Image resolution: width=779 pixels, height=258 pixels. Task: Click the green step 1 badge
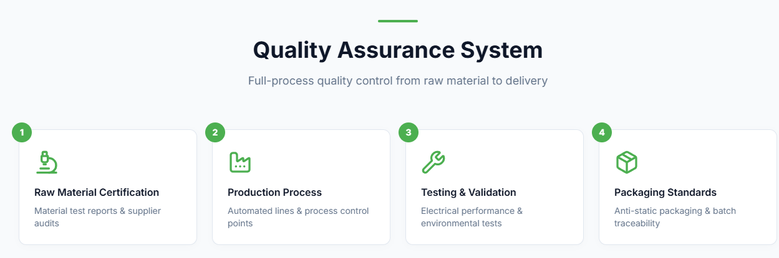(22, 132)
